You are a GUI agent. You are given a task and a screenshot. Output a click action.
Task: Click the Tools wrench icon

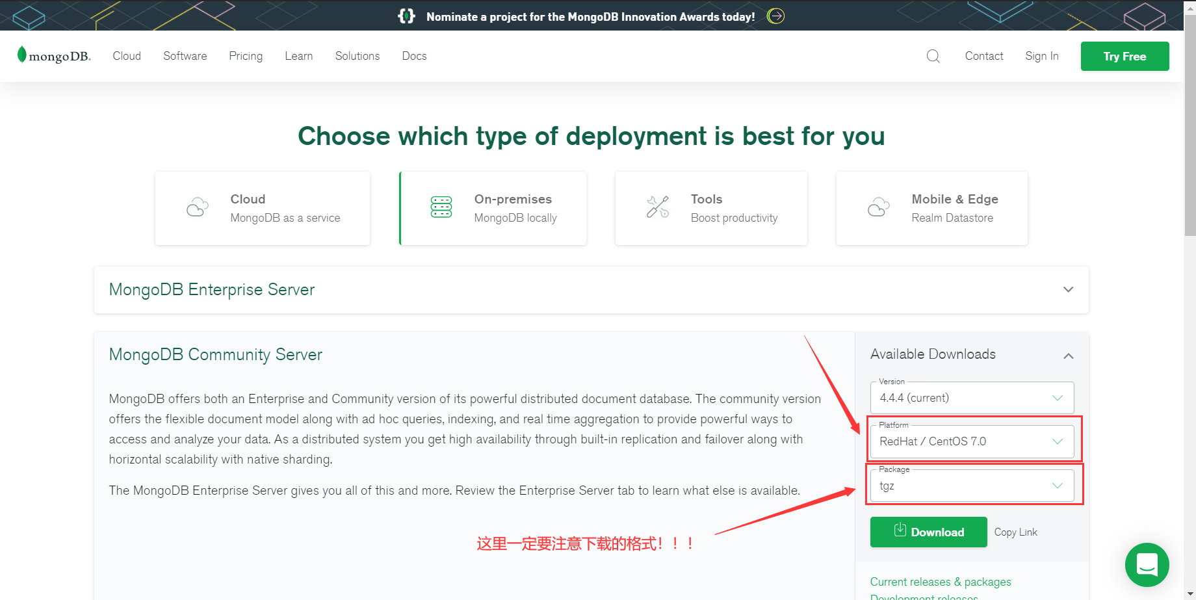[658, 207]
